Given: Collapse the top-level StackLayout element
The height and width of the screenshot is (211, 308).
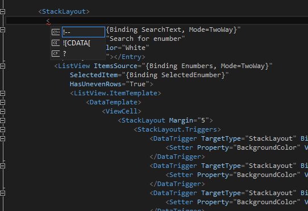Looking at the screenshot, I should tap(2, 11).
